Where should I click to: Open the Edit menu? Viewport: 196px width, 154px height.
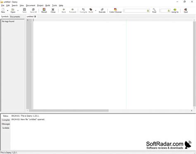pos(8,5)
